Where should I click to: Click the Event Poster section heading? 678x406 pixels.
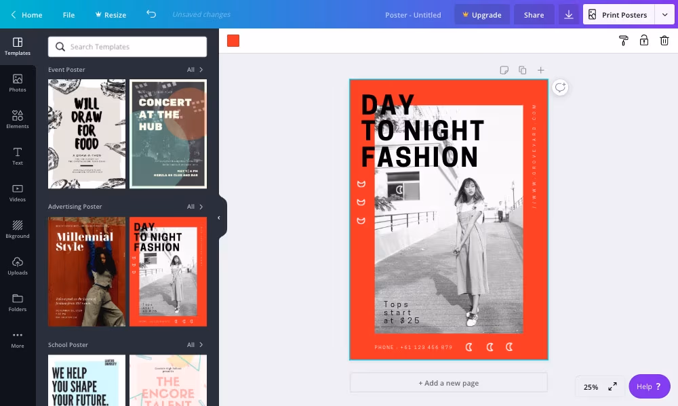(x=66, y=70)
